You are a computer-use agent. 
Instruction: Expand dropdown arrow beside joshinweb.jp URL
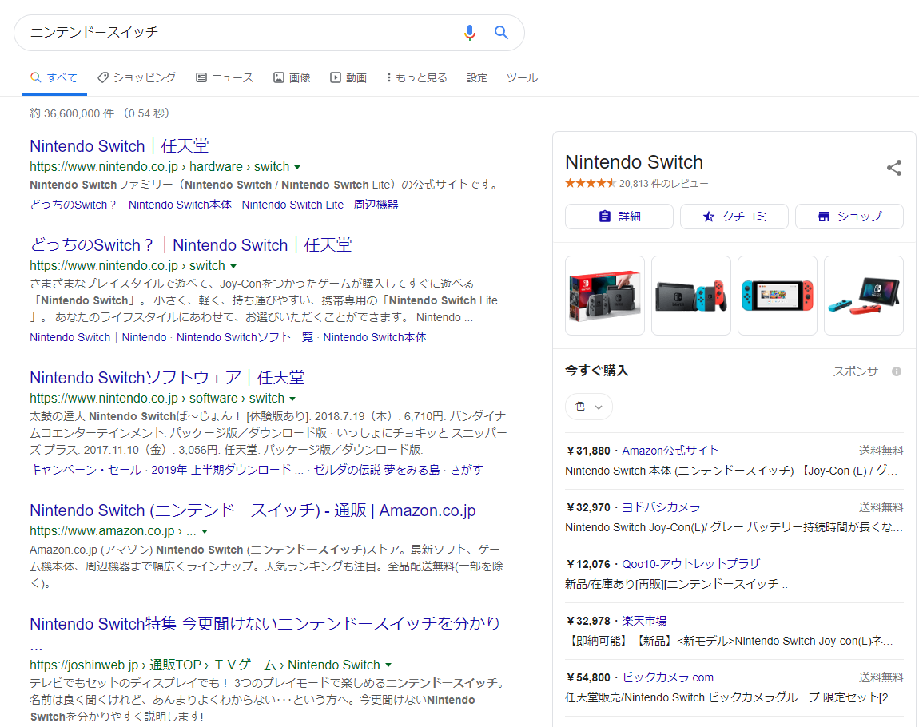tap(388, 665)
